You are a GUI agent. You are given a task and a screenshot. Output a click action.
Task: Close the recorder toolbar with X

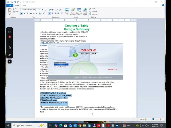point(10,62)
